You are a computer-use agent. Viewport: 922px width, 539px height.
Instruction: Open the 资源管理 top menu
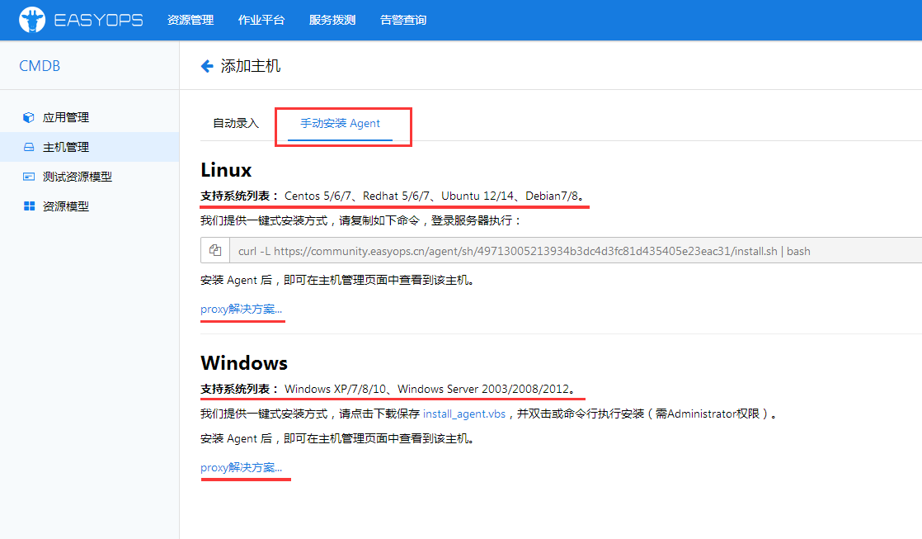tap(191, 20)
